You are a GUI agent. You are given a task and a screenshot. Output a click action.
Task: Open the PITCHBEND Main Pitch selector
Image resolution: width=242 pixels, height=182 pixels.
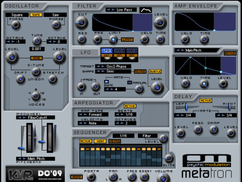[x=36, y=158]
